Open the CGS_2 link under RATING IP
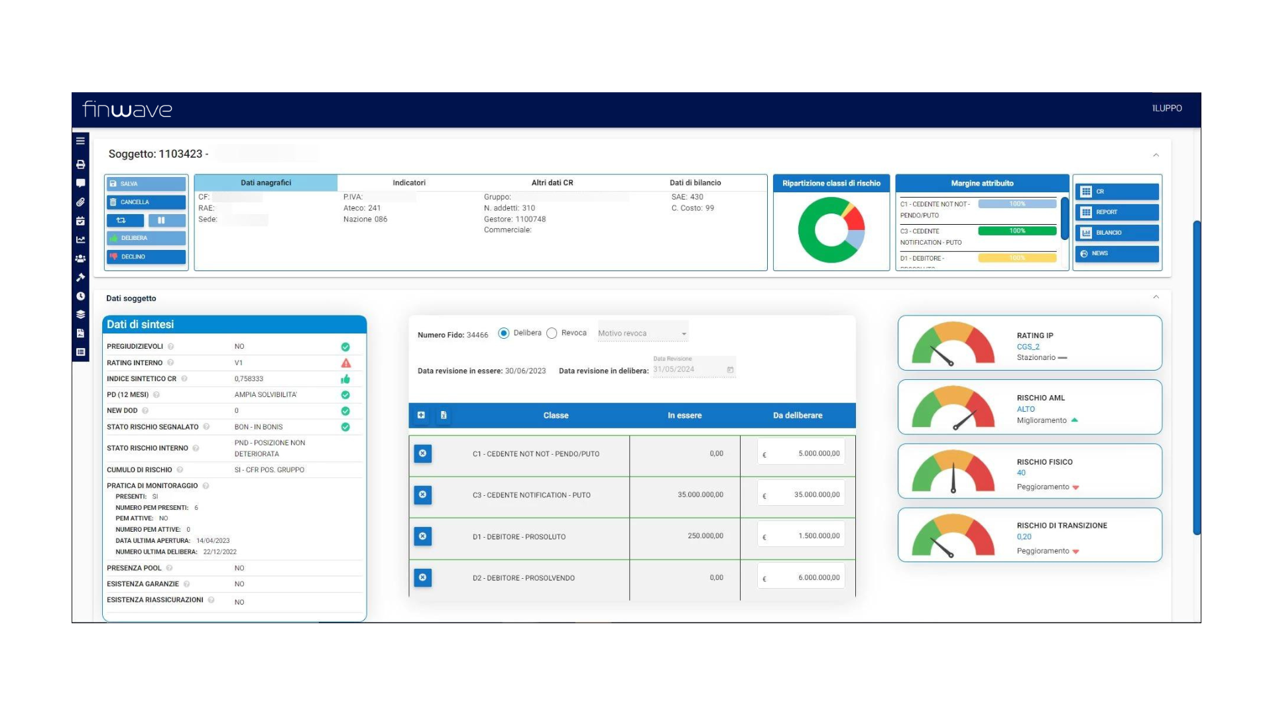 (x=1028, y=346)
